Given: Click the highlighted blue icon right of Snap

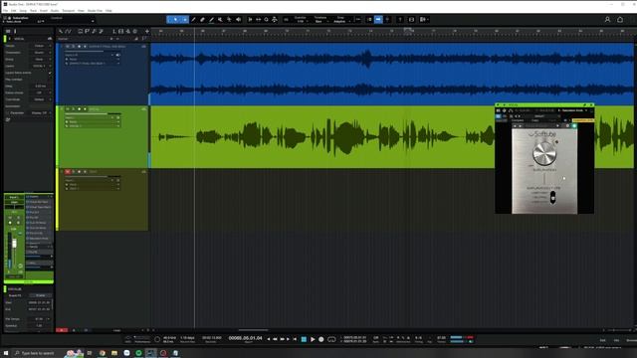Looking at the screenshot, I should pyautogui.click(x=378, y=20).
